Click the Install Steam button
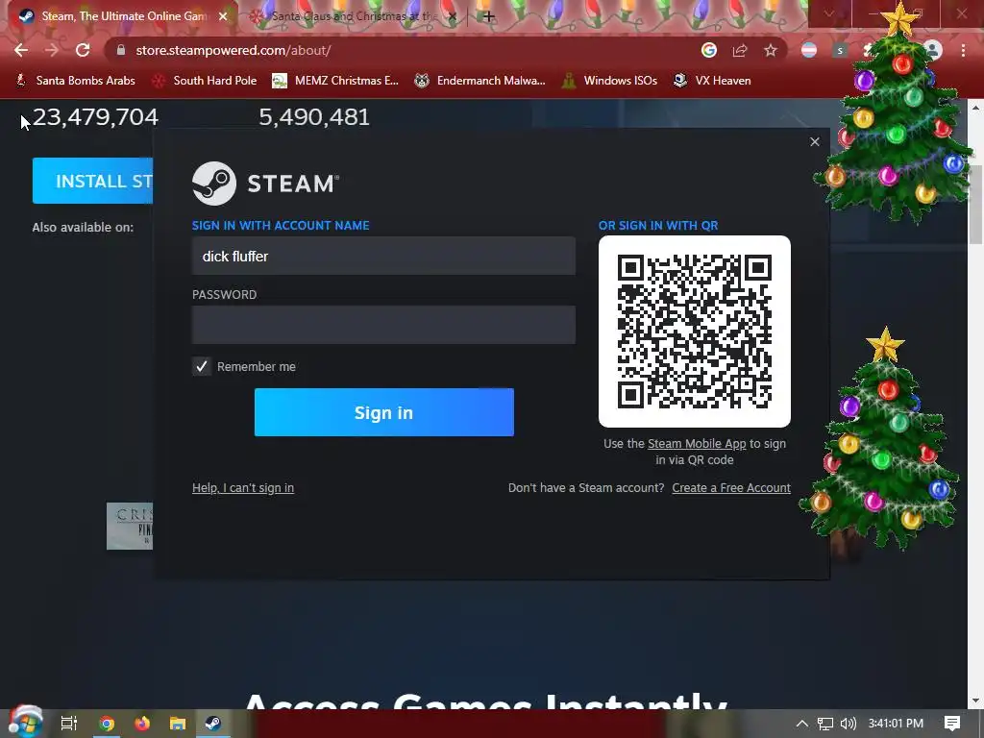The height and width of the screenshot is (738, 984). pos(93,181)
